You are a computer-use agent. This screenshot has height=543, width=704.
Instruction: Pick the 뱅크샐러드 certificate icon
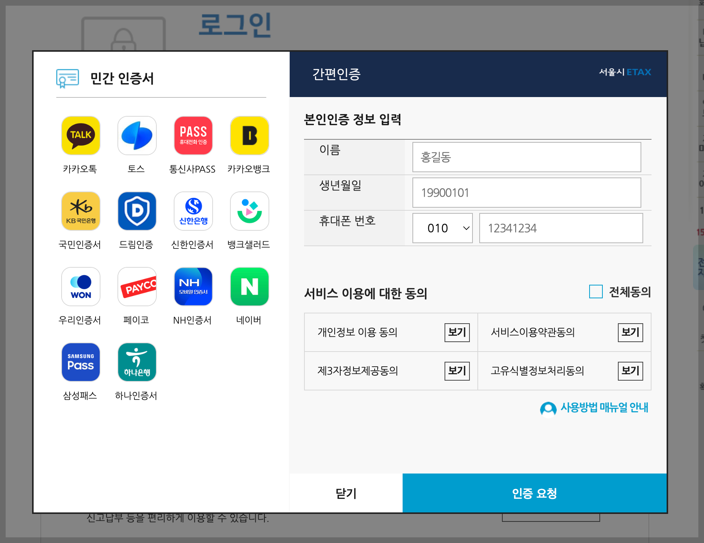249,211
